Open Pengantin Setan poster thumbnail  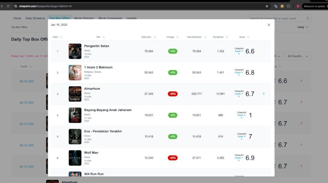(x=75, y=51)
